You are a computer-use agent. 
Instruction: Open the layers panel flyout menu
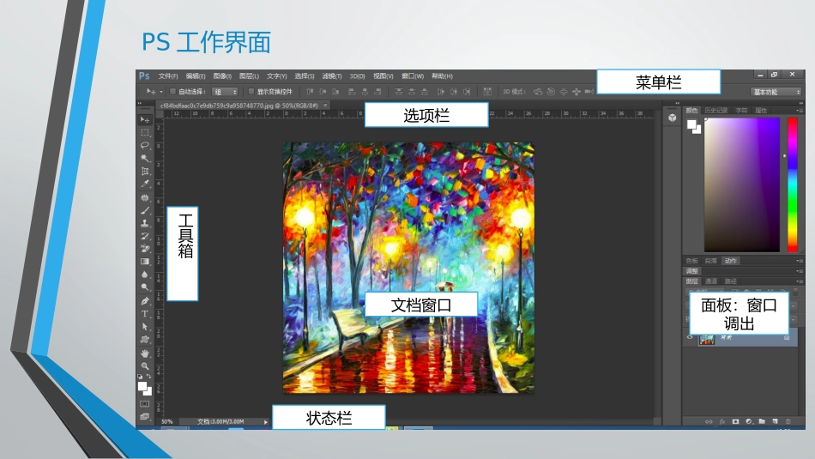point(799,281)
